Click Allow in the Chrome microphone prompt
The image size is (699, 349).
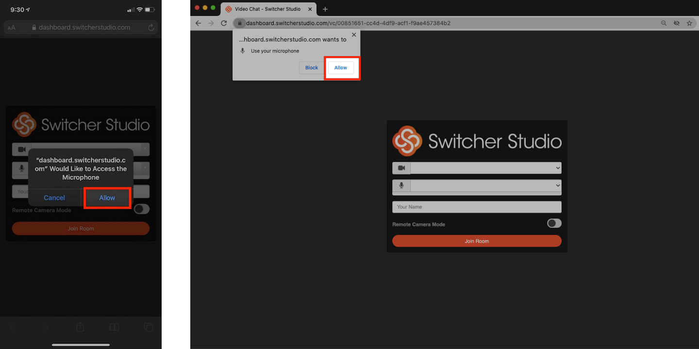pos(341,68)
